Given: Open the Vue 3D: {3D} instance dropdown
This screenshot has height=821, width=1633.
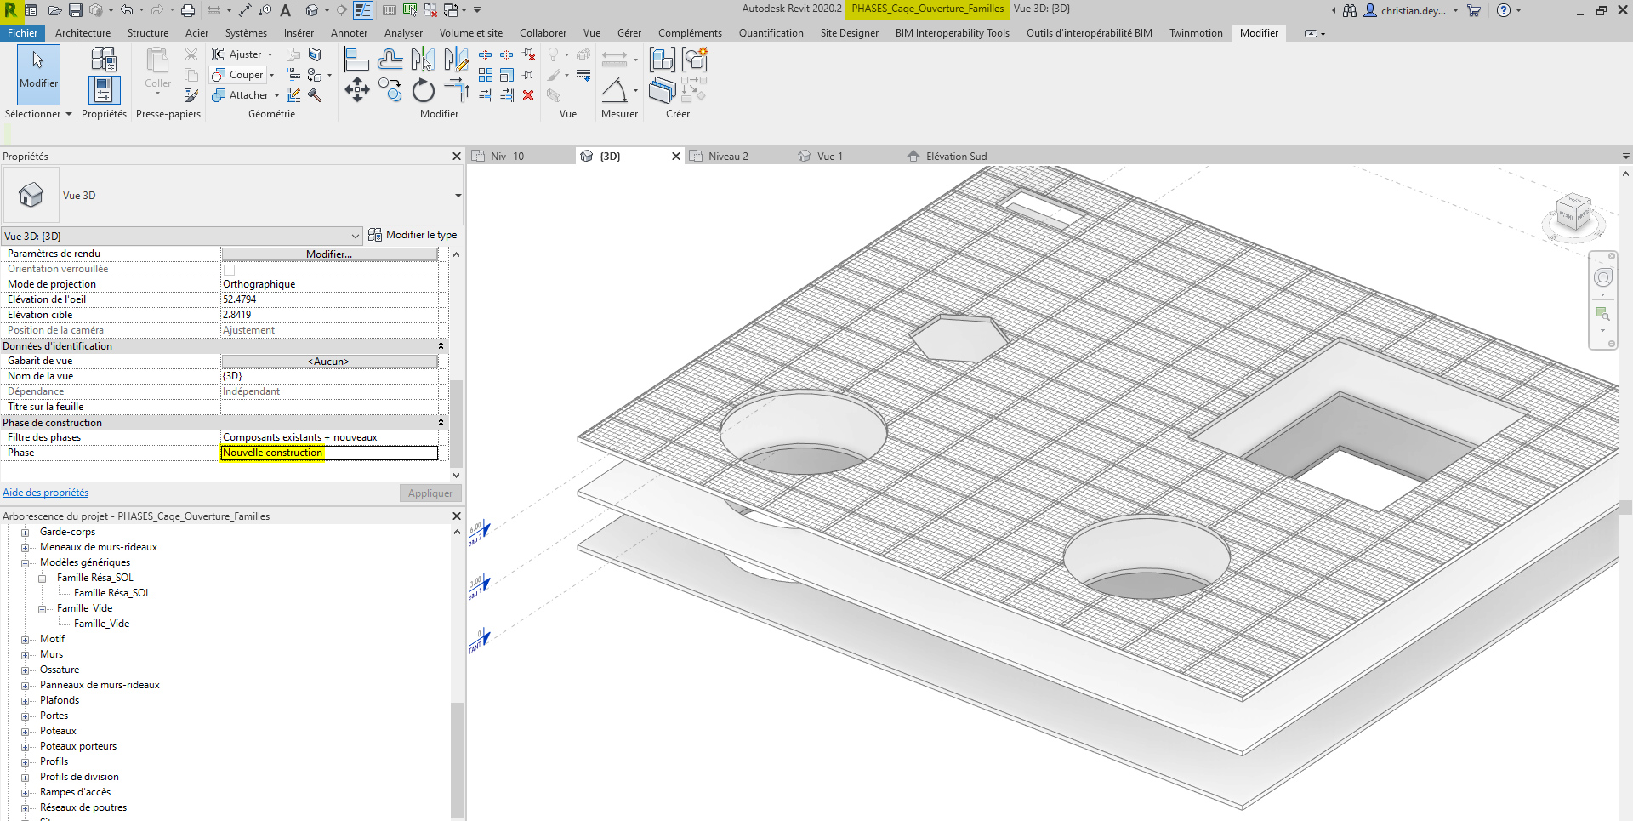Looking at the screenshot, I should (355, 236).
